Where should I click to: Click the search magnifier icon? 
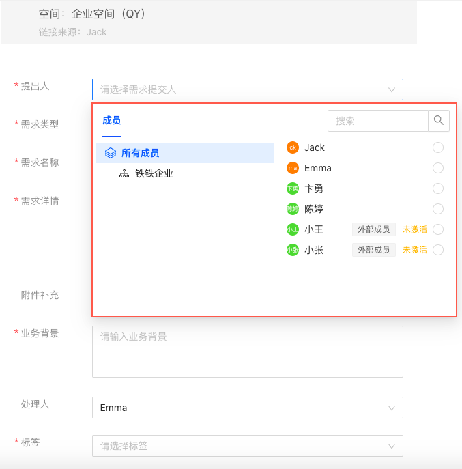(439, 121)
